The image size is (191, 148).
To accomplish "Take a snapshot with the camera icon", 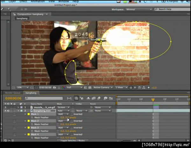I will (54, 87).
